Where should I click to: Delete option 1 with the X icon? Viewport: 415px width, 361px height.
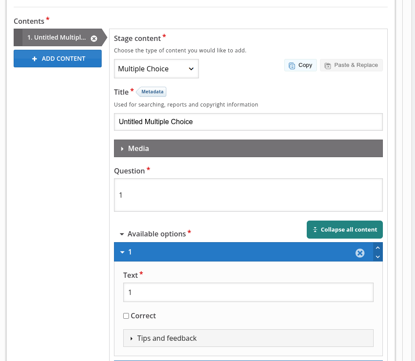360,253
